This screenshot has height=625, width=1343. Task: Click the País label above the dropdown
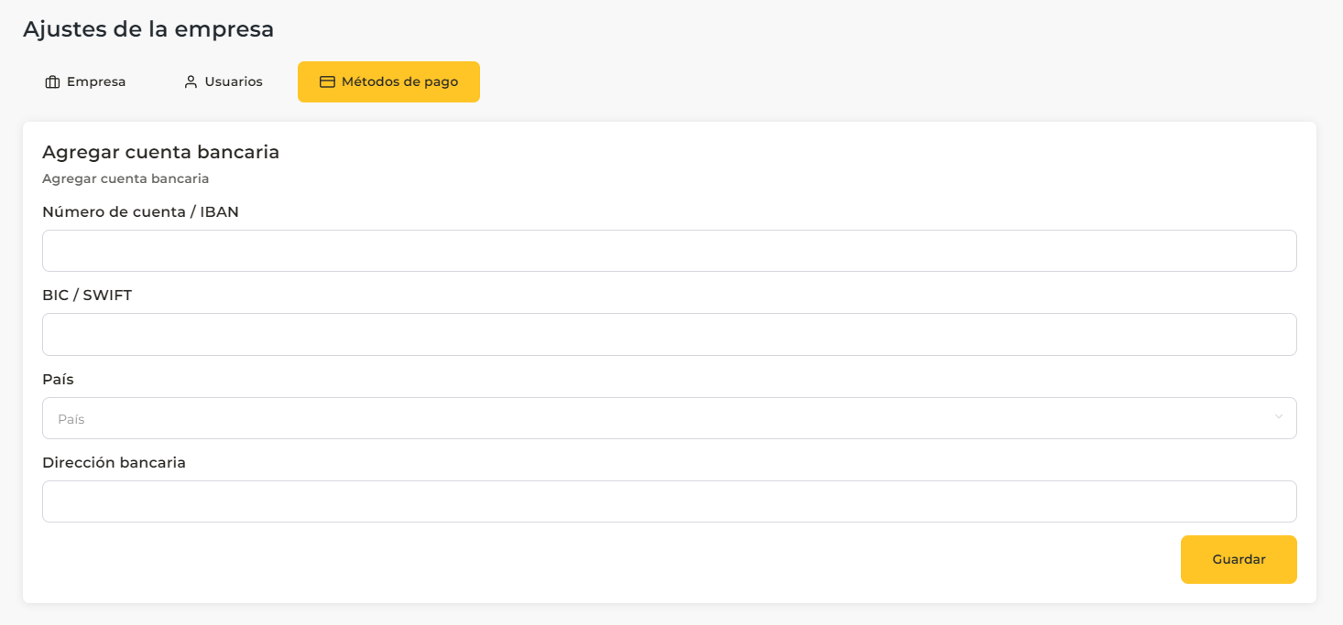(58, 380)
